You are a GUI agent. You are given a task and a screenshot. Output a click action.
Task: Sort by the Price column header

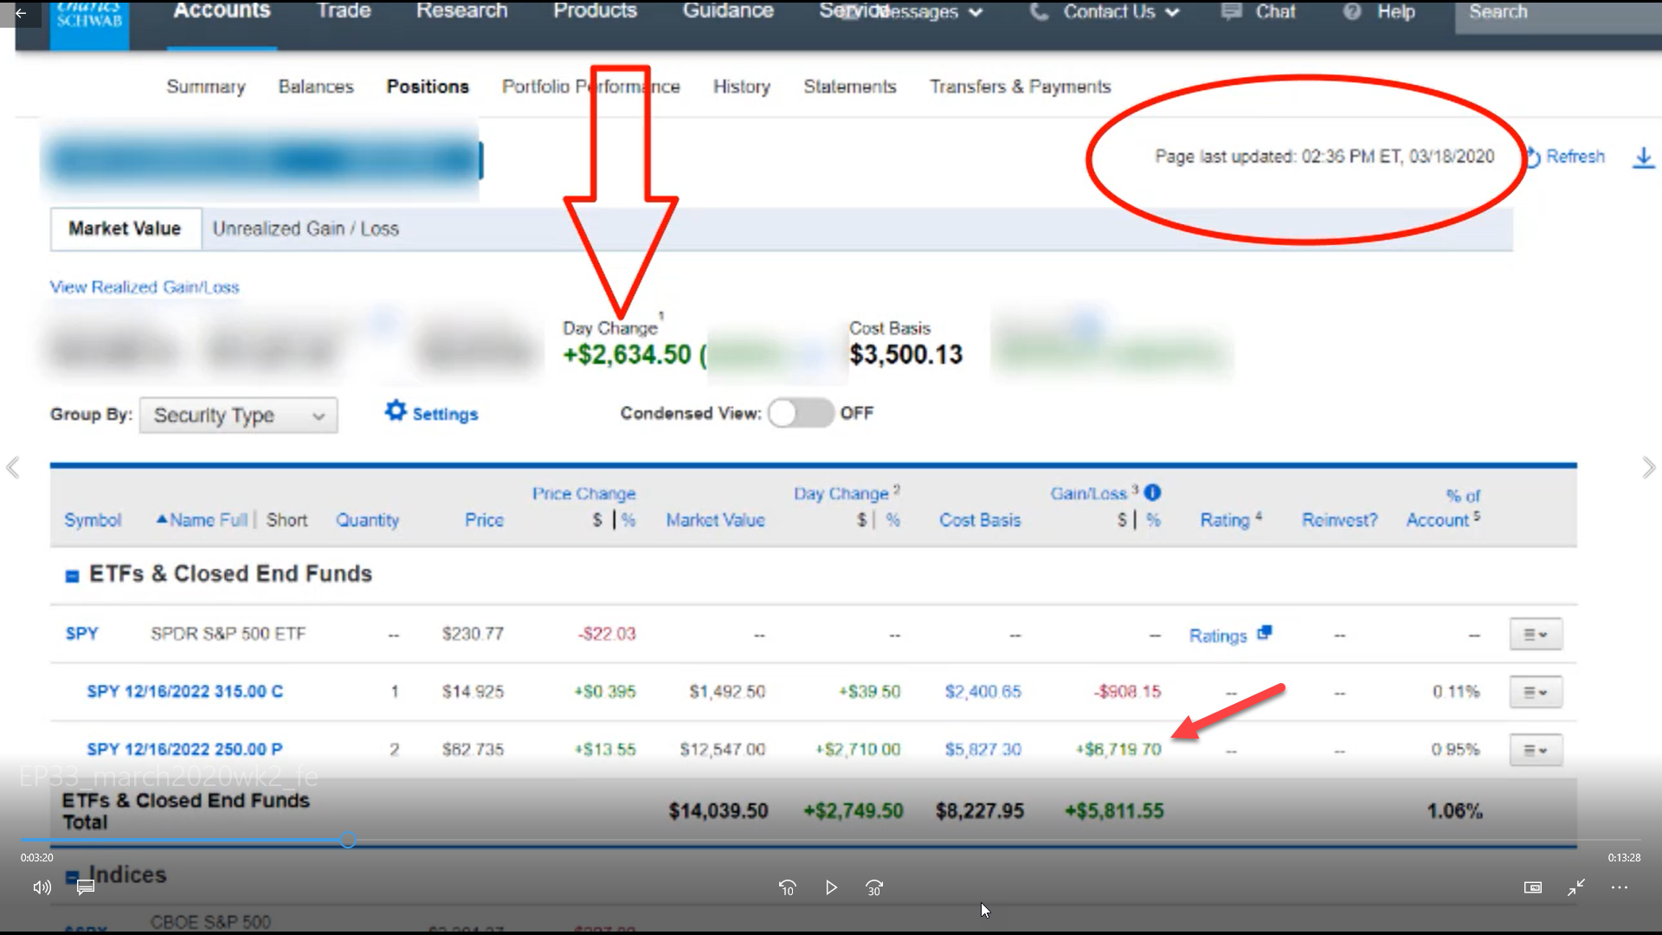(x=485, y=520)
